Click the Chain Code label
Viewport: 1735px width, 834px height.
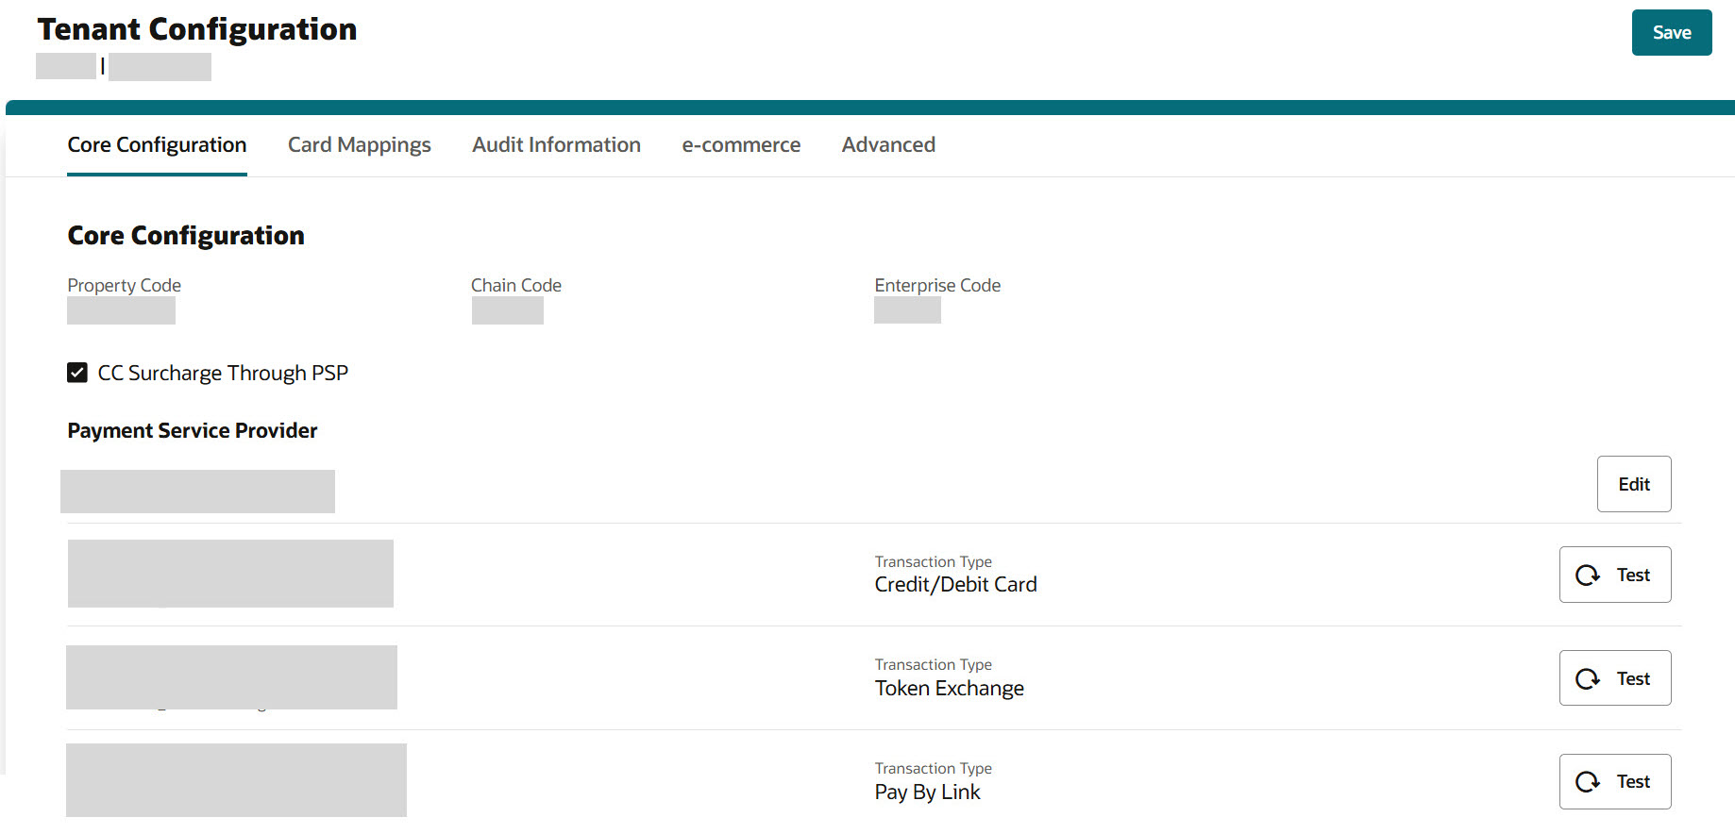point(516,285)
